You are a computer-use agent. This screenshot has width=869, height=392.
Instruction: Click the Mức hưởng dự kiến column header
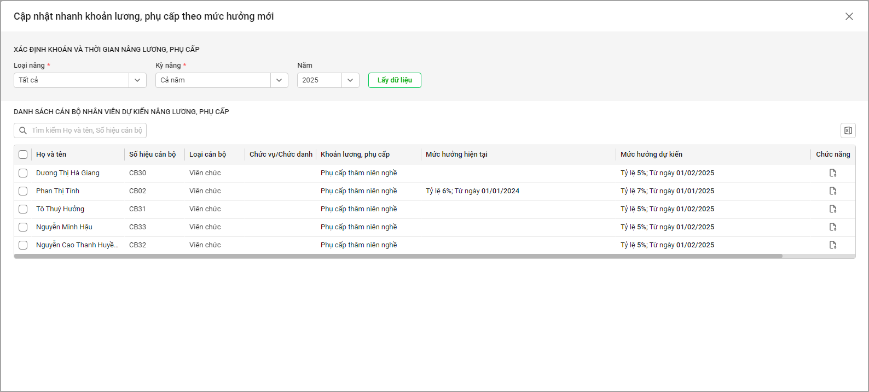click(x=651, y=155)
